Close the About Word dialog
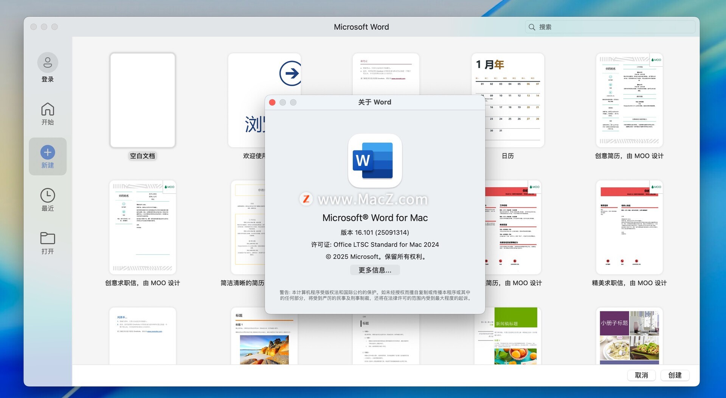 click(272, 103)
